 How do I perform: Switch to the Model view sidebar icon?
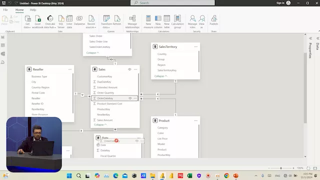coord(3,54)
